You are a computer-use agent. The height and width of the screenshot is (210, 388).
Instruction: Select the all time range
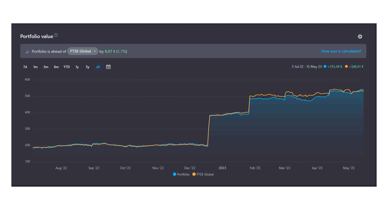click(x=98, y=67)
